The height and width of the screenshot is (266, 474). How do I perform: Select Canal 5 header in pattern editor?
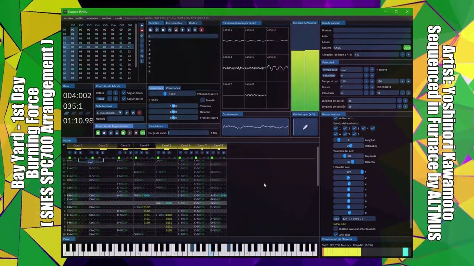[166, 146]
